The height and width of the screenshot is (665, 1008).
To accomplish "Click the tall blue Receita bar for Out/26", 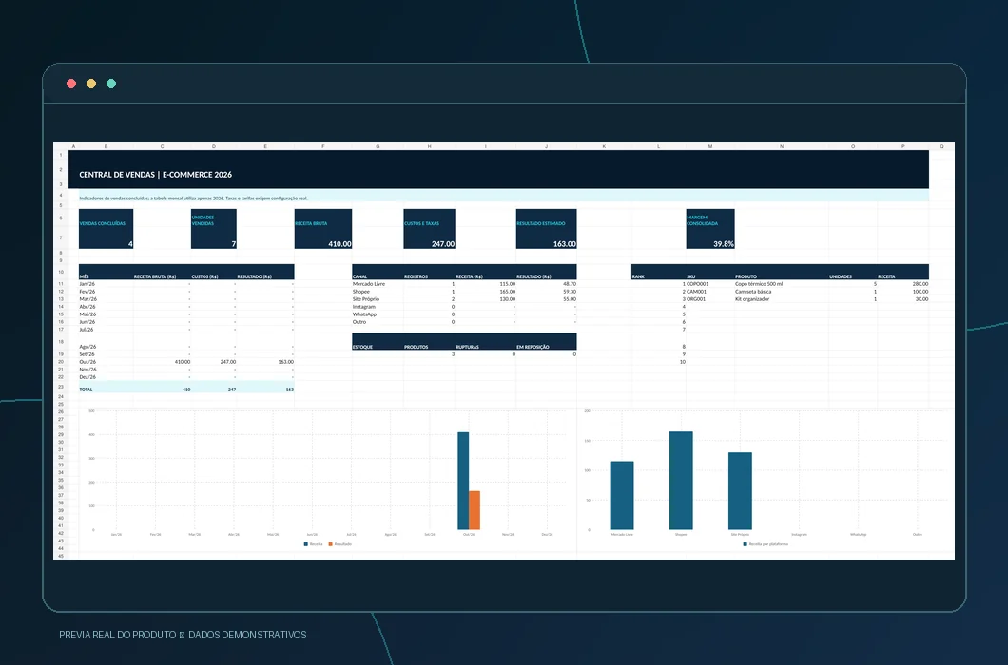I will [463, 481].
